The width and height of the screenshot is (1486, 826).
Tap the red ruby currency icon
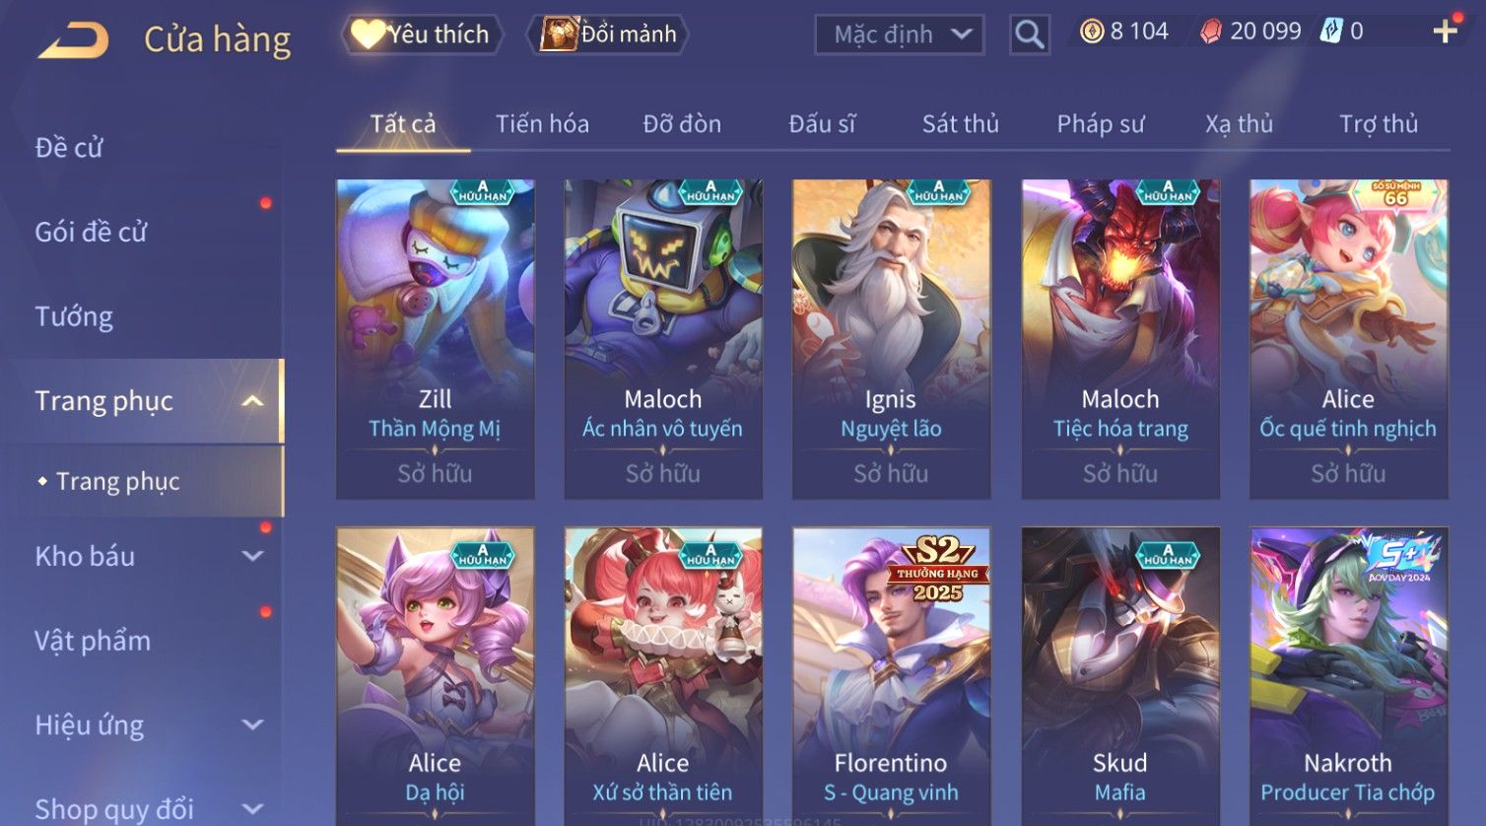(1210, 32)
